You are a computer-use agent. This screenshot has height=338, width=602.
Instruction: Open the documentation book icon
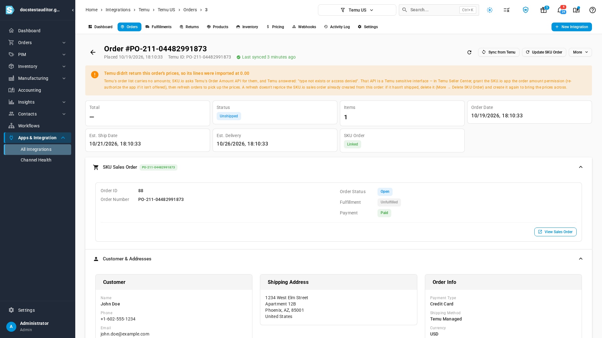[x=576, y=10]
